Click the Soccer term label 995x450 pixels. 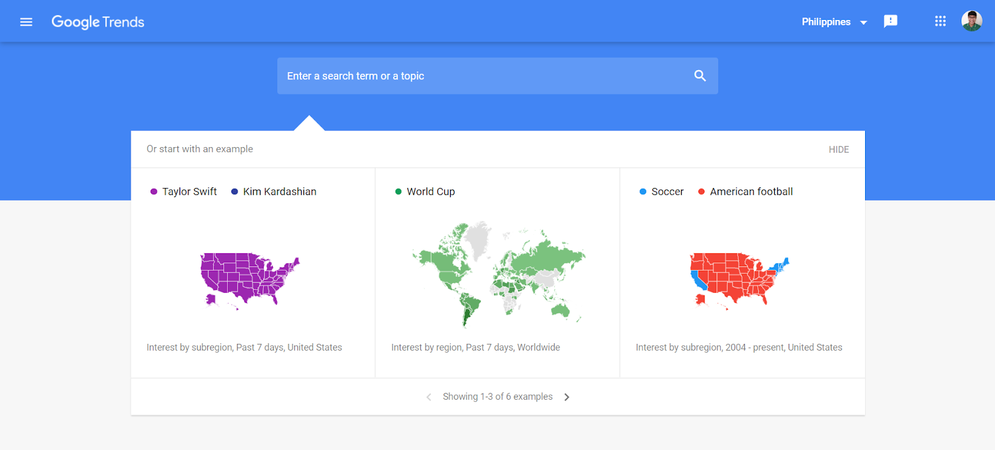tap(667, 192)
